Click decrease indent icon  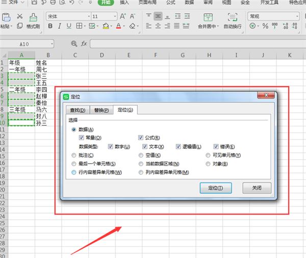click(178, 16)
